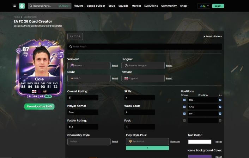Reset the Text Color
Image resolution: width=249 pixels, height=158 pixels.
[x=219, y=142]
